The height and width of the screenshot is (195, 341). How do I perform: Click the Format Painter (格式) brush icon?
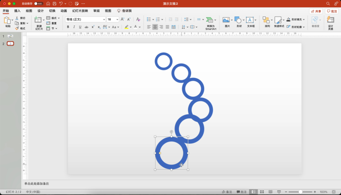(17, 28)
